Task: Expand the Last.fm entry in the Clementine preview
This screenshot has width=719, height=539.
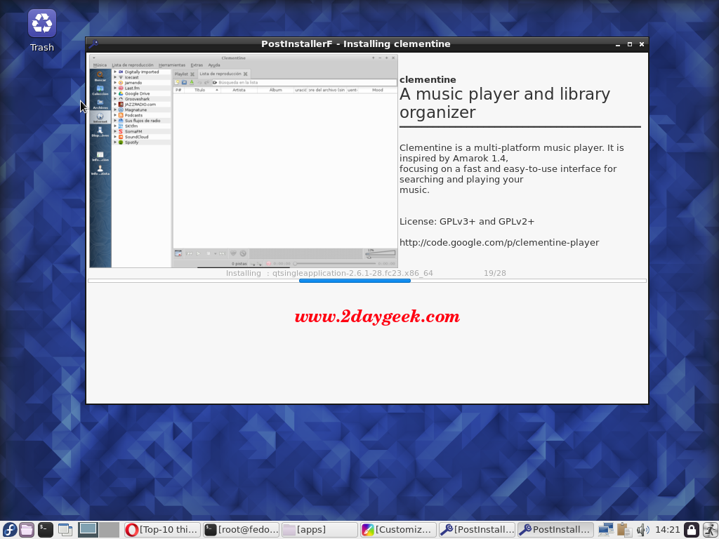Action: (116, 88)
